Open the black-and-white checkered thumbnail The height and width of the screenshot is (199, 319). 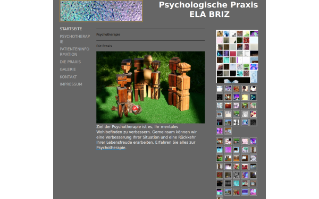pos(237,123)
